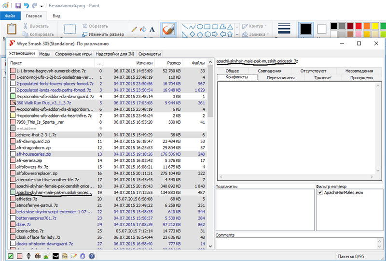The image size is (386, 261).
Task: Select the 'Грязные' details tab
Action: point(322,77)
